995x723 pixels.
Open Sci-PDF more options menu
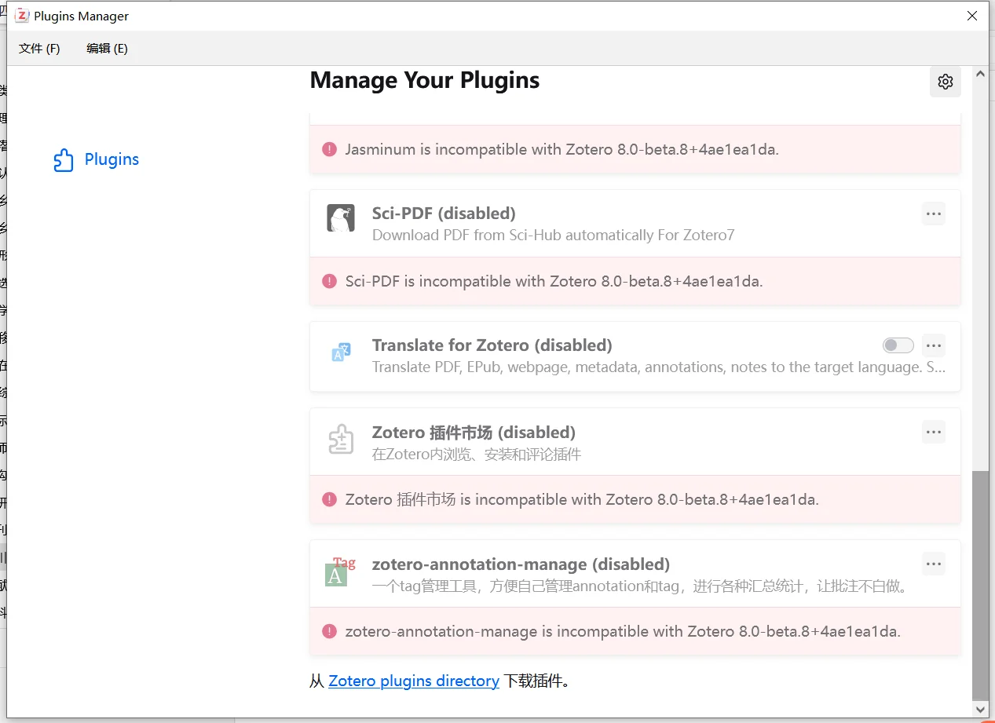[933, 214]
